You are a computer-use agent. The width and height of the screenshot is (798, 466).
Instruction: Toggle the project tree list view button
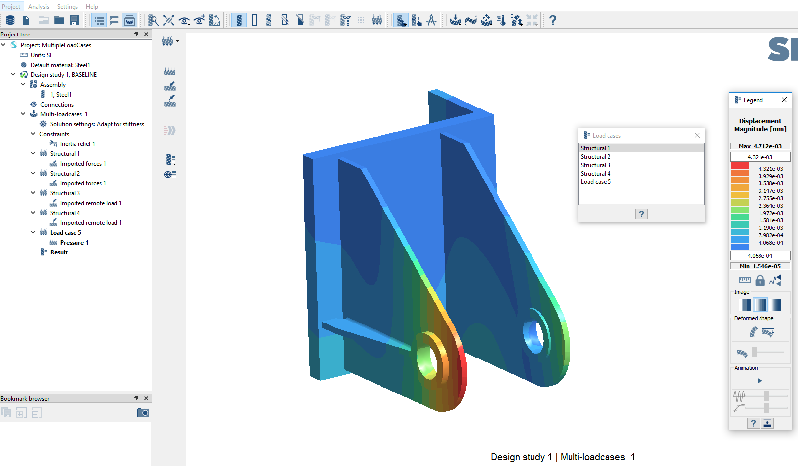(99, 20)
